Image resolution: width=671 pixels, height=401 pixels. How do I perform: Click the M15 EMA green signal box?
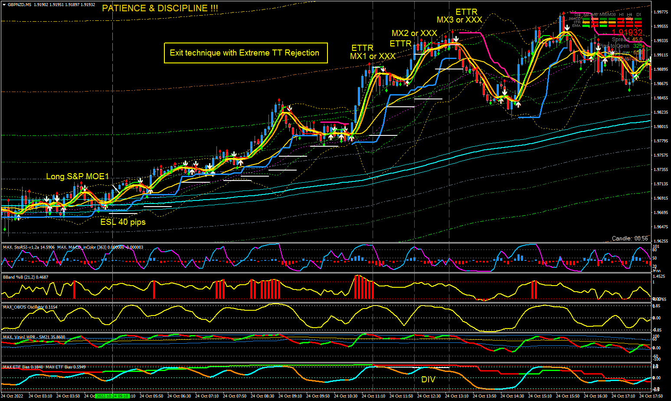coord(603,26)
